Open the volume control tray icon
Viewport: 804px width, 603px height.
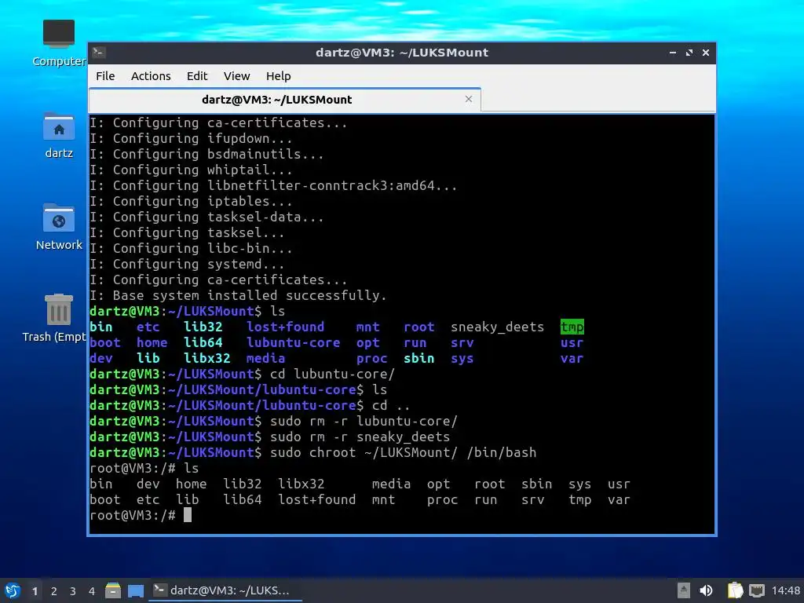click(x=706, y=590)
